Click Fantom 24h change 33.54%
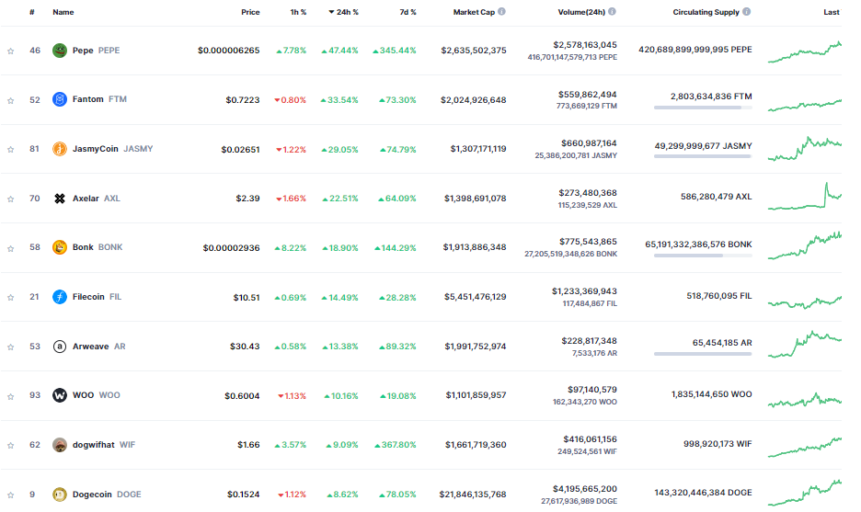Screen dimensions: 861x512 click(339, 100)
